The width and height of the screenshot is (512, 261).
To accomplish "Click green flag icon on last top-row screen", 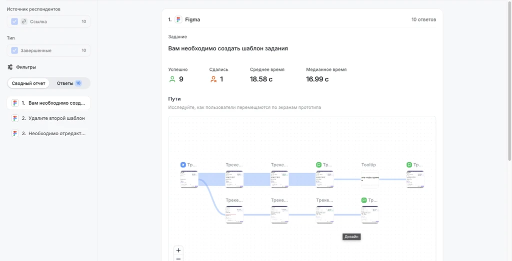I will pyautogui.click(x=409, y=165).
